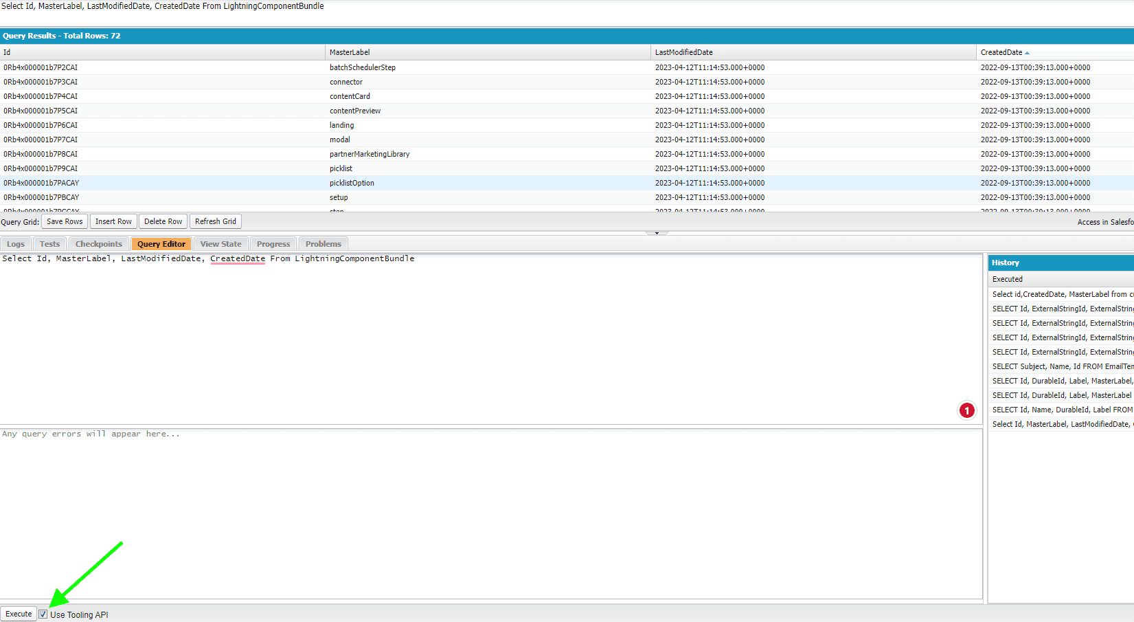Switch to the Logs tab

click(15, 243)
